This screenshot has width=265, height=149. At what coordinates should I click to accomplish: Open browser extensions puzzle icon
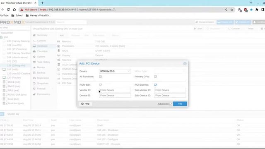pos(257,10)
